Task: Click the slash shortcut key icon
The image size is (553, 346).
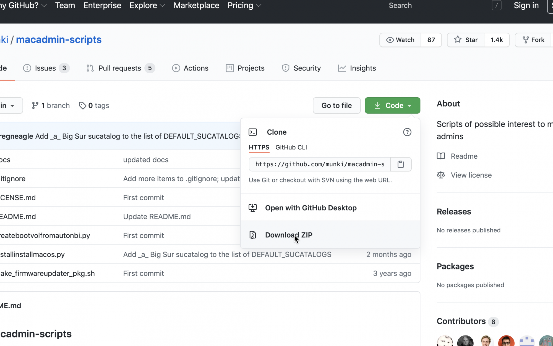Action: click(497, 6)
